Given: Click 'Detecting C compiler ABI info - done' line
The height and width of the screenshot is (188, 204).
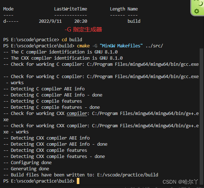Looking at the screenshot, I should (x=53, y=95).
